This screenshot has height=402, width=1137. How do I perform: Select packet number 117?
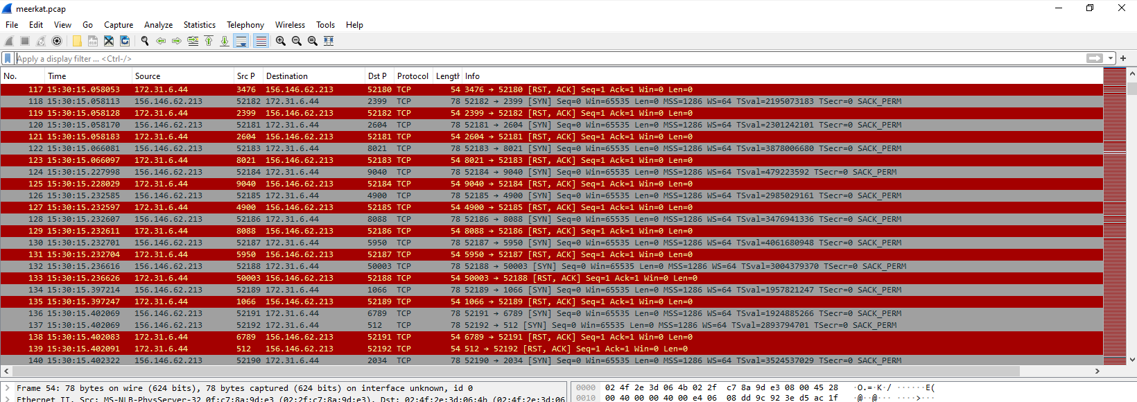(551, 89)
